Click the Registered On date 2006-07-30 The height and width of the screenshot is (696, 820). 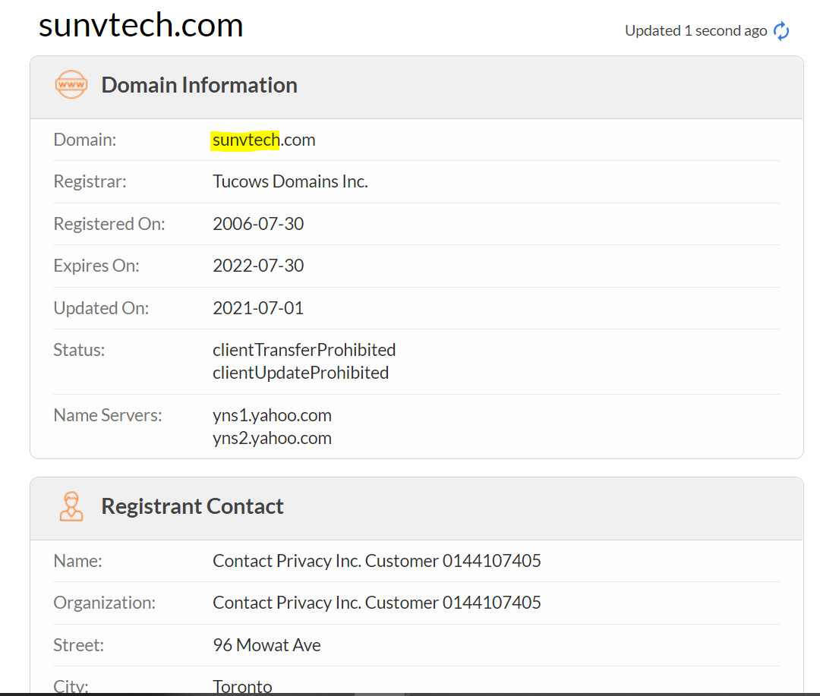coord(258,223)
